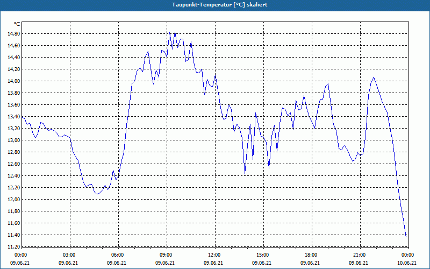Select the '09.06.21' date below 06:00
430x269 pixels.
[117, 263]
